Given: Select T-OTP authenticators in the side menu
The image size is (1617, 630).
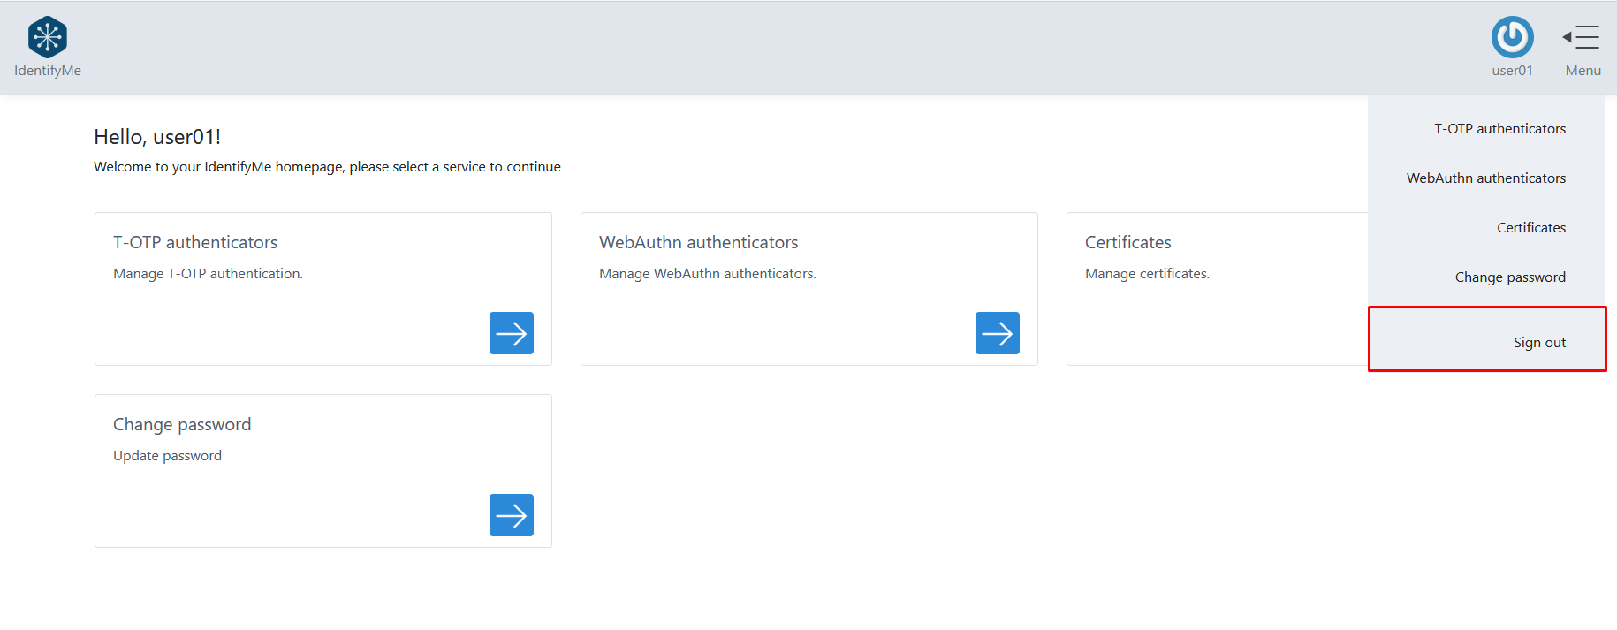Looking at the screenshot, I should pyautogui.click(x=1499, y=129).
